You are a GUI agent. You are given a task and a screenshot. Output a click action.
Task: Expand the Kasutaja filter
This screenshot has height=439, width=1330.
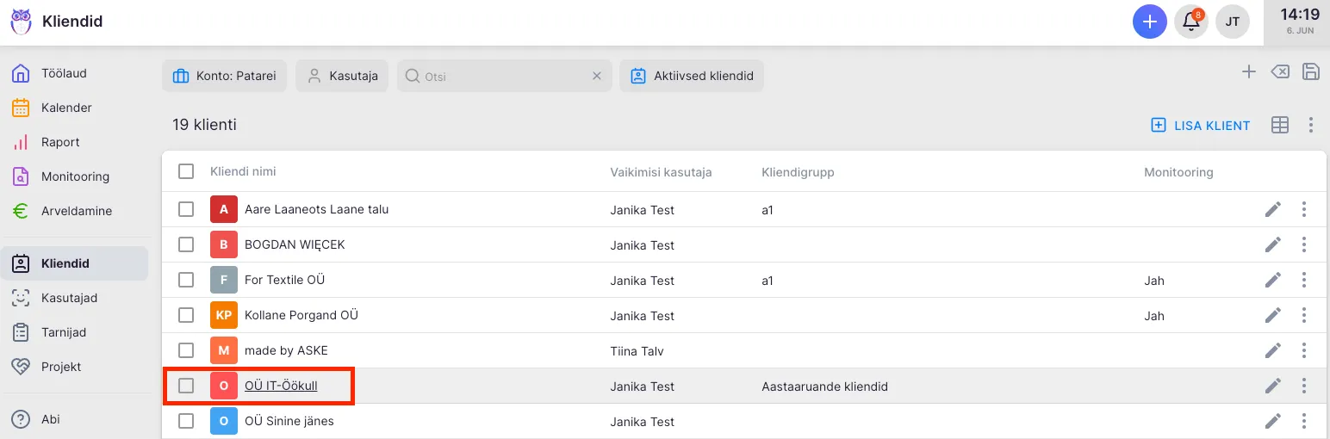[x=342, y=76]
